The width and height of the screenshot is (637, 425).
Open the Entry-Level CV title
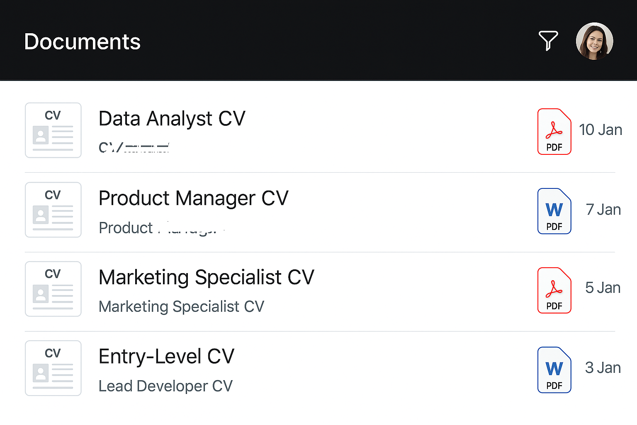[166, 357]
